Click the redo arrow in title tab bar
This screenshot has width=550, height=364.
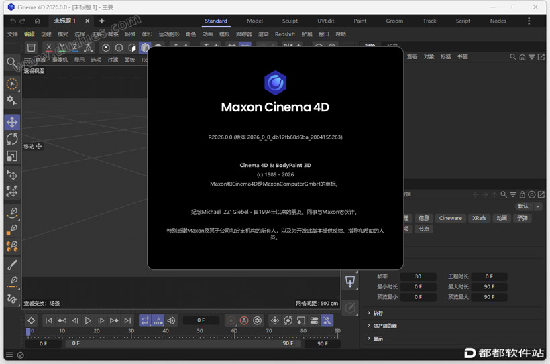tap(22, 21)
